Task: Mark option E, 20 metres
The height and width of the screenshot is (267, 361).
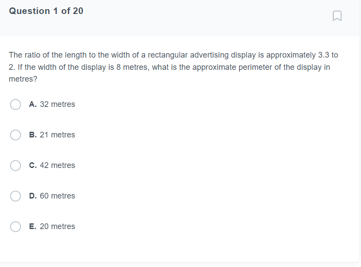Action: pyautogui.click(x=15, y=226)
